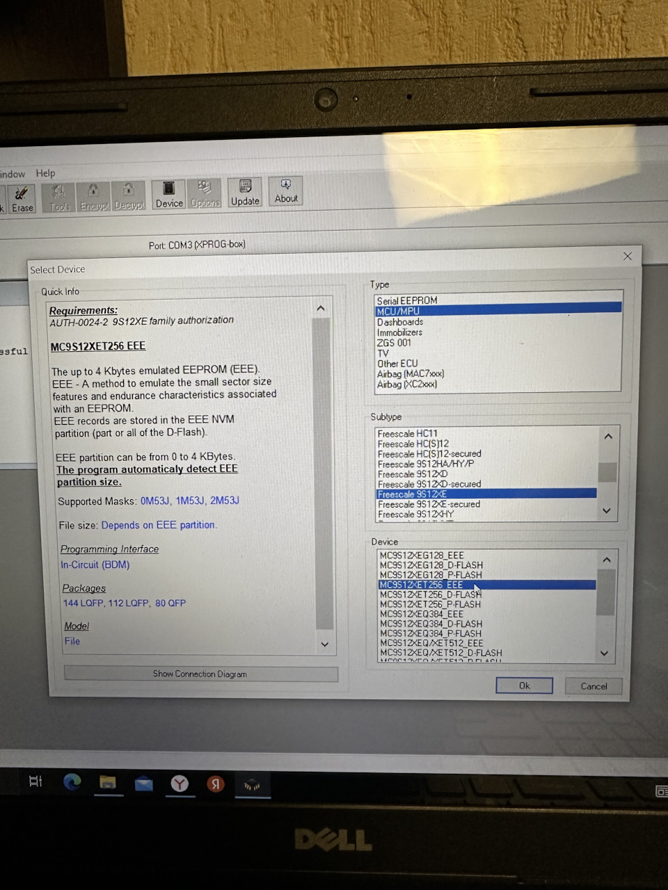668x890 pixels.
Task: Select device MC9S12XEQ384_D-FLASH
Action: (x=487, y=624)
